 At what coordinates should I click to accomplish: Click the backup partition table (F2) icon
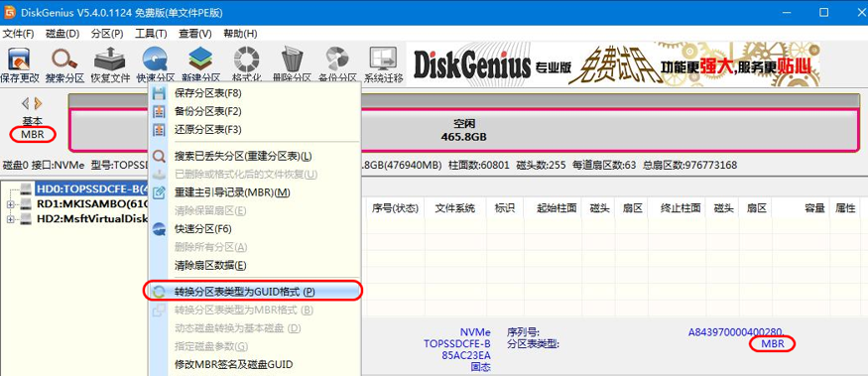point(159,111)
